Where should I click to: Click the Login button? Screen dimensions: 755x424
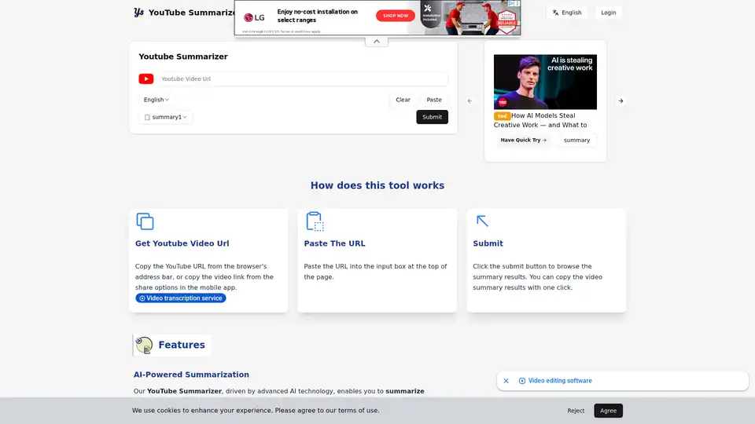608,13
